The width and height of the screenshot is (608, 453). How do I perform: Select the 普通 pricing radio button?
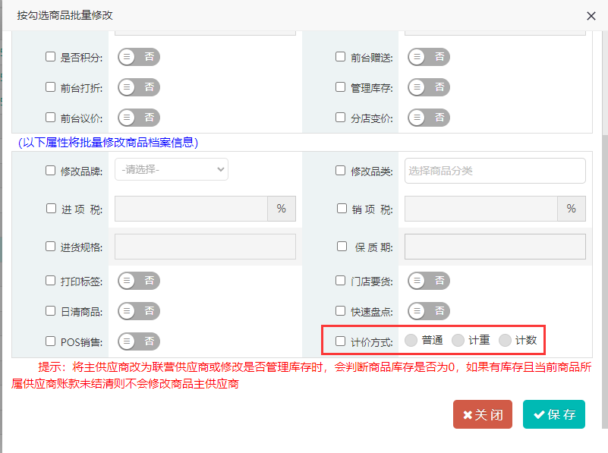click(411, 341)
